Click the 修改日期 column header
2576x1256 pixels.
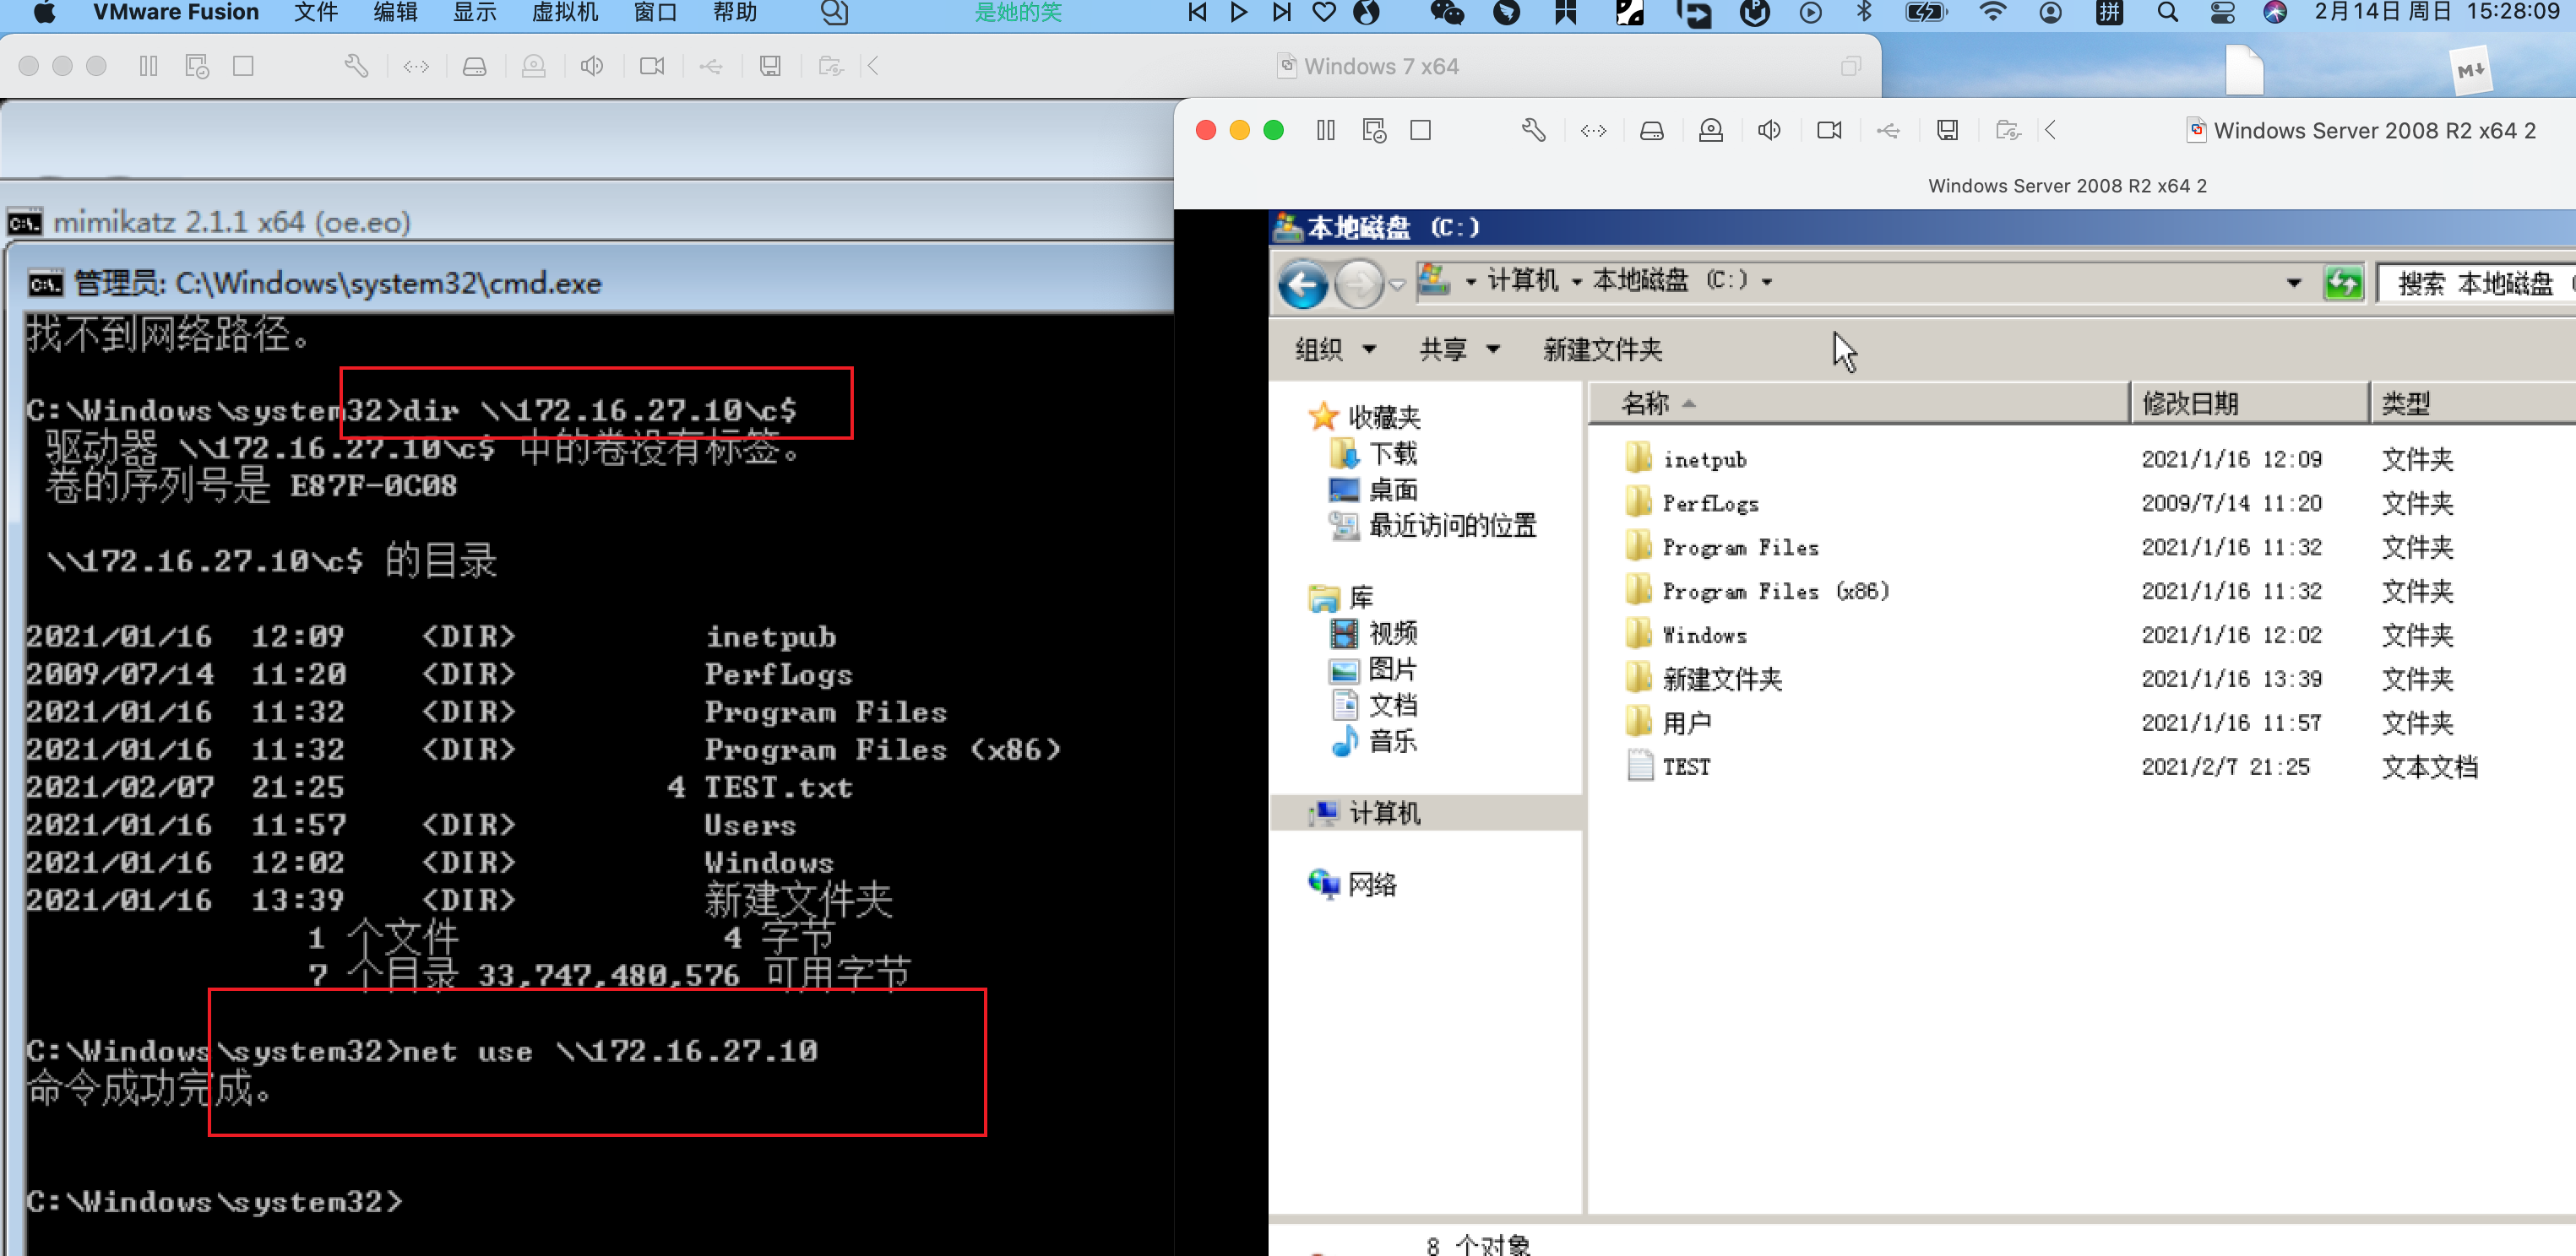pyautogui.click(x=2189, y=403)
